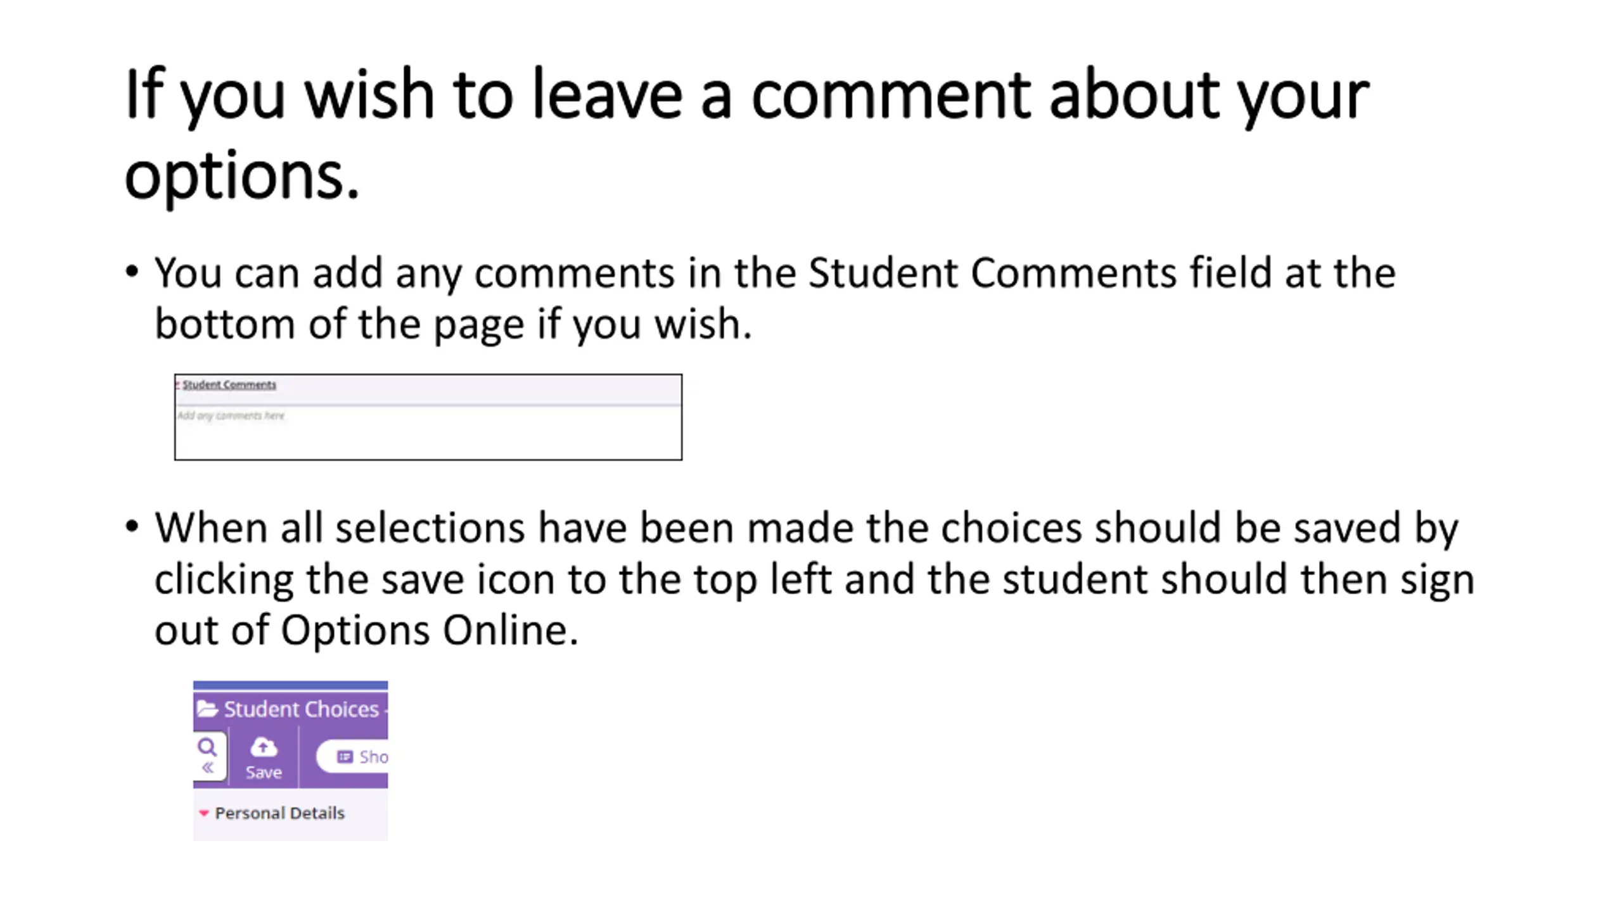This screenshot has width=1622, height=912.
Task: Click the red marker left of Student Comments
Action: (178, 384)
